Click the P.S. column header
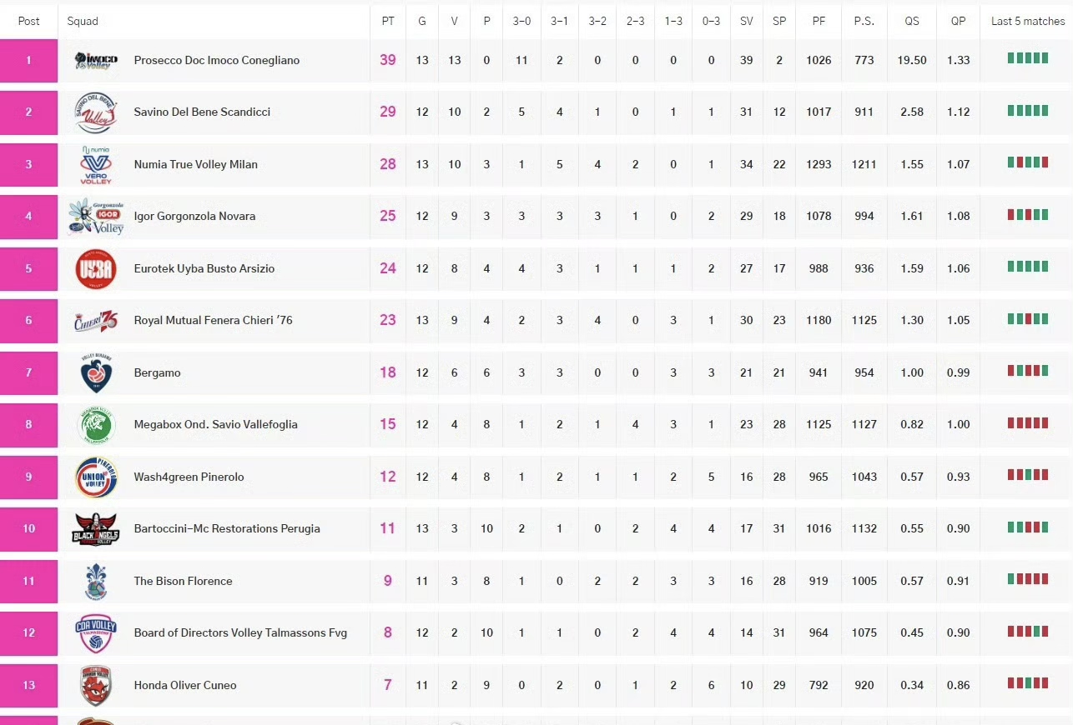Image resolution: width=1073 pixels, height=725 pixels. pos(864,21)
